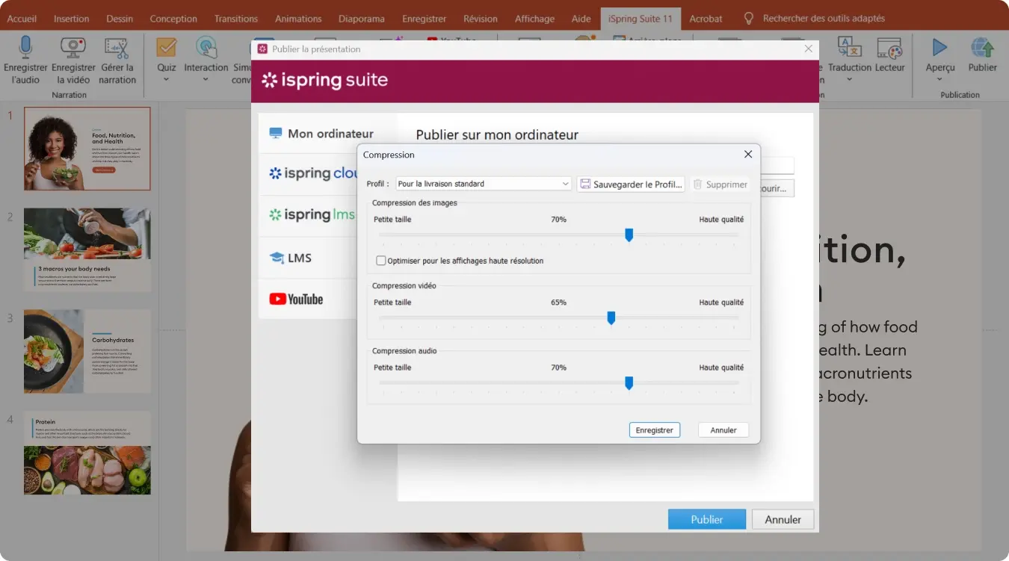Open the Accueil ribbon tab
The height and width of the screenshot is (561, 1009).
22,19
